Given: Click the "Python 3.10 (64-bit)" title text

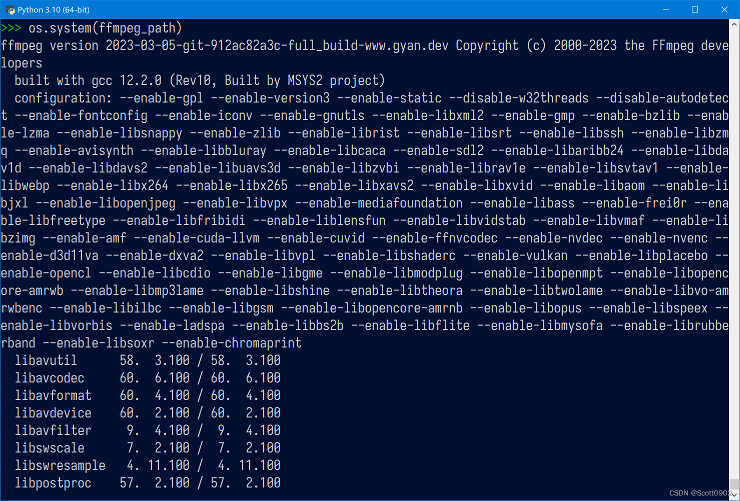Looking at the screenshot, I should [x=54, y=9].
